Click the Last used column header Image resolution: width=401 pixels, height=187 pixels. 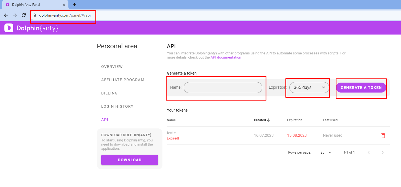coord(330,120)
